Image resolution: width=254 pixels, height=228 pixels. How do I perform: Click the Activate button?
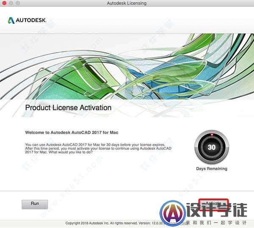[213, 205]
